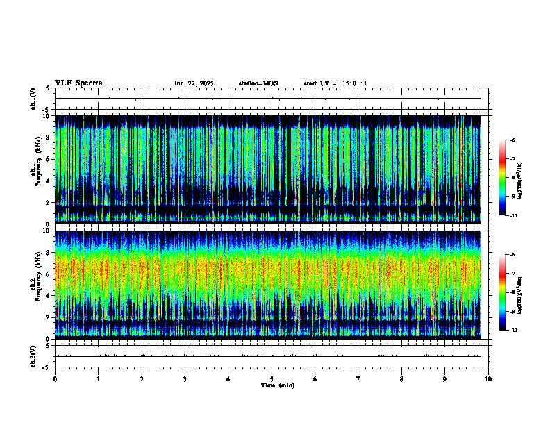The image size is (550, 425).
Task: Click time axis tick label "9"
Action: [444, 379]
